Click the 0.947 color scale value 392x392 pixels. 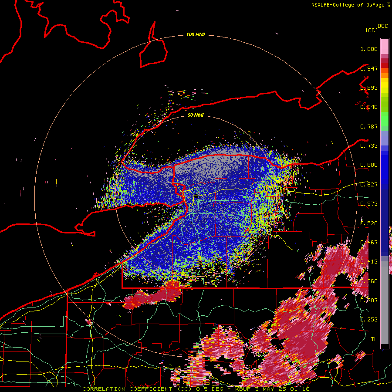[369, 68]
